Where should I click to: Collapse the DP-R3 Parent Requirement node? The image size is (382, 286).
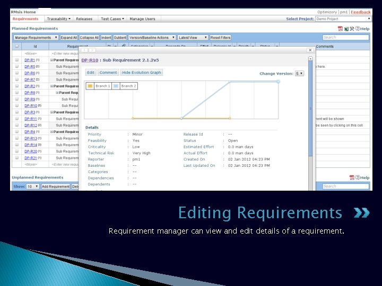point(51,112)
